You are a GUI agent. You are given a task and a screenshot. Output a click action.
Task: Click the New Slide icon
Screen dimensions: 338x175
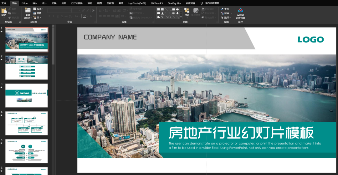28,10
